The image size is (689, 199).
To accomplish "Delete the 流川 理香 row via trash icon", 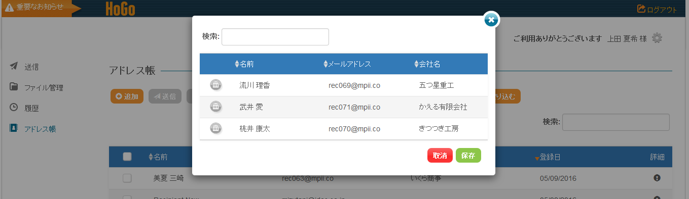I will pos(215,85).
